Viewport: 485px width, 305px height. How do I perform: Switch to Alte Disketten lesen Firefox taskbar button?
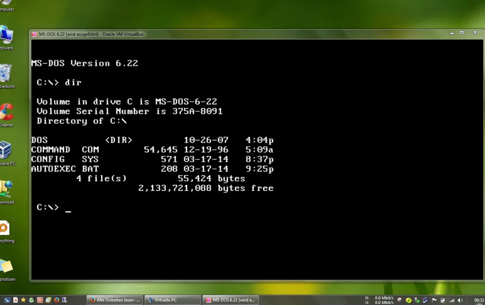pos(115,300)
